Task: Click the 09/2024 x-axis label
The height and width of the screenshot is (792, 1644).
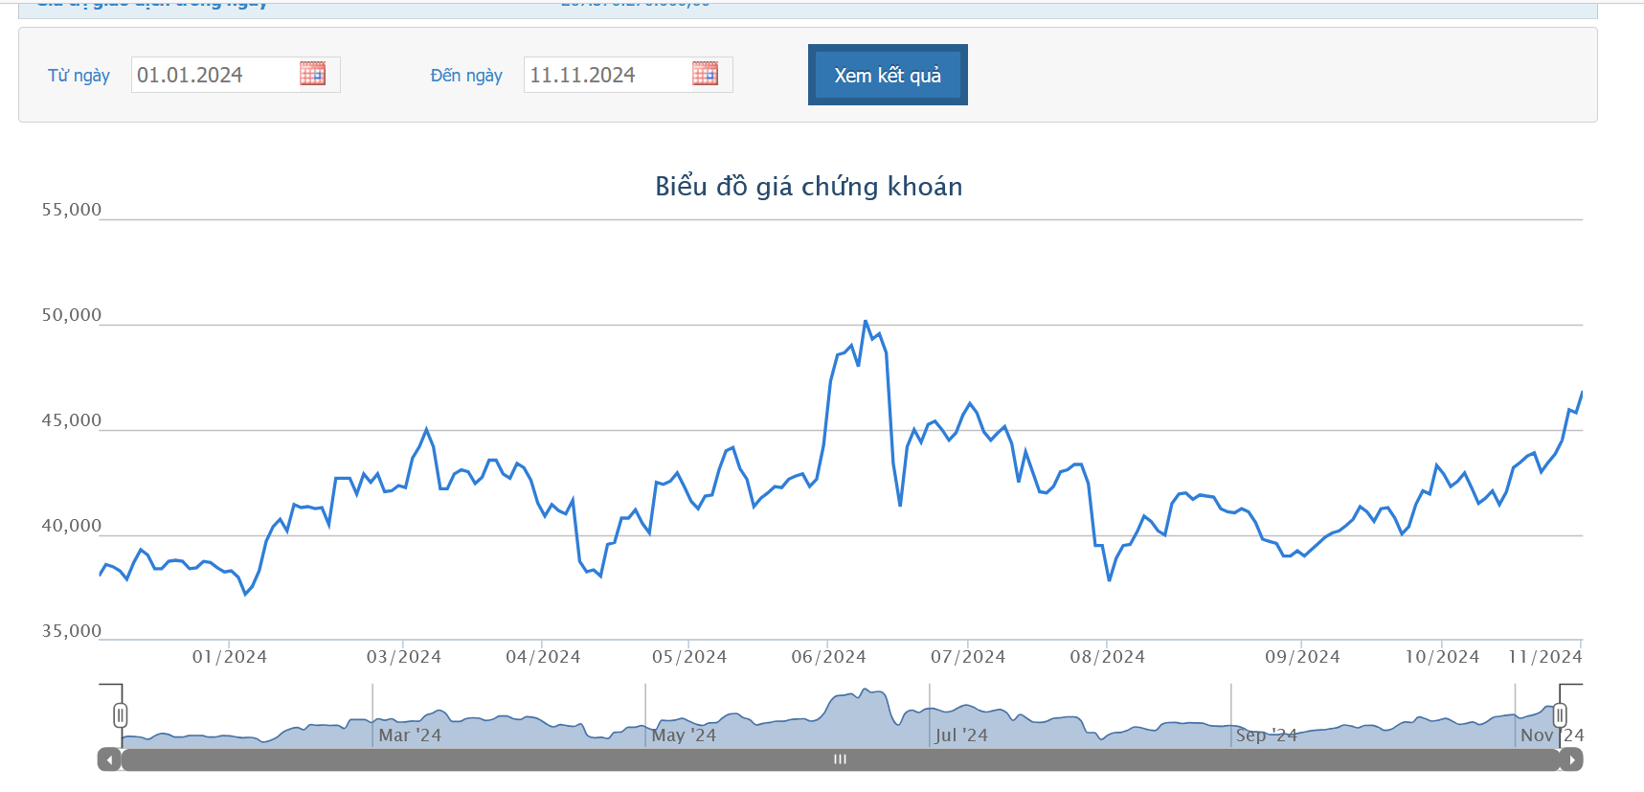Action: 1302,657
